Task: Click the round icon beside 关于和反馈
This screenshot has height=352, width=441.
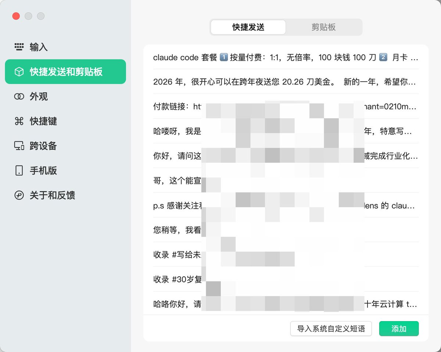Action: [19, 195]
